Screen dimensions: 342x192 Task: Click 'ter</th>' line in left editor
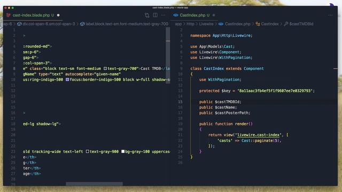[x=32, y=168]
